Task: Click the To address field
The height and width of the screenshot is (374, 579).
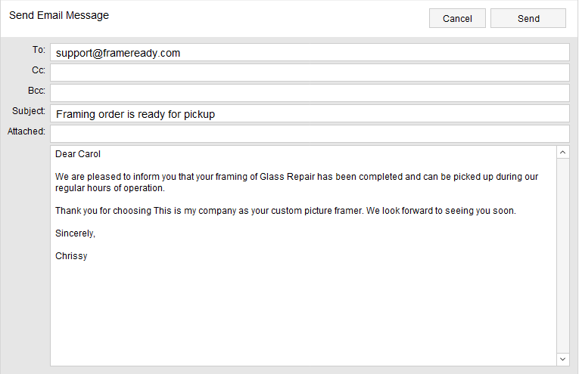Action: tap(310, 52)
